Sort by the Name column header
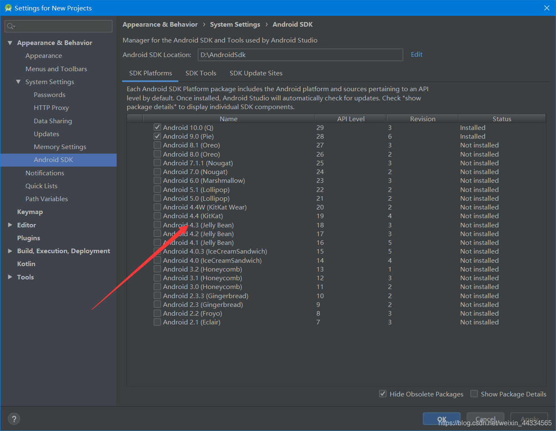 [x=228, y=119]
